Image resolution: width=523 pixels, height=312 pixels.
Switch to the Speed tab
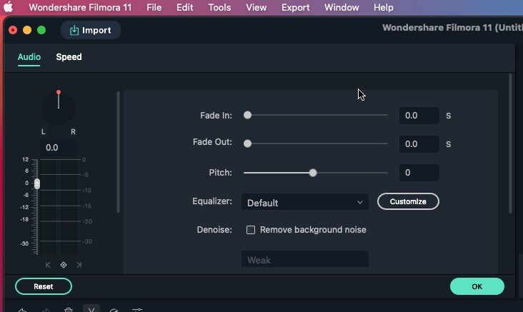69,57
